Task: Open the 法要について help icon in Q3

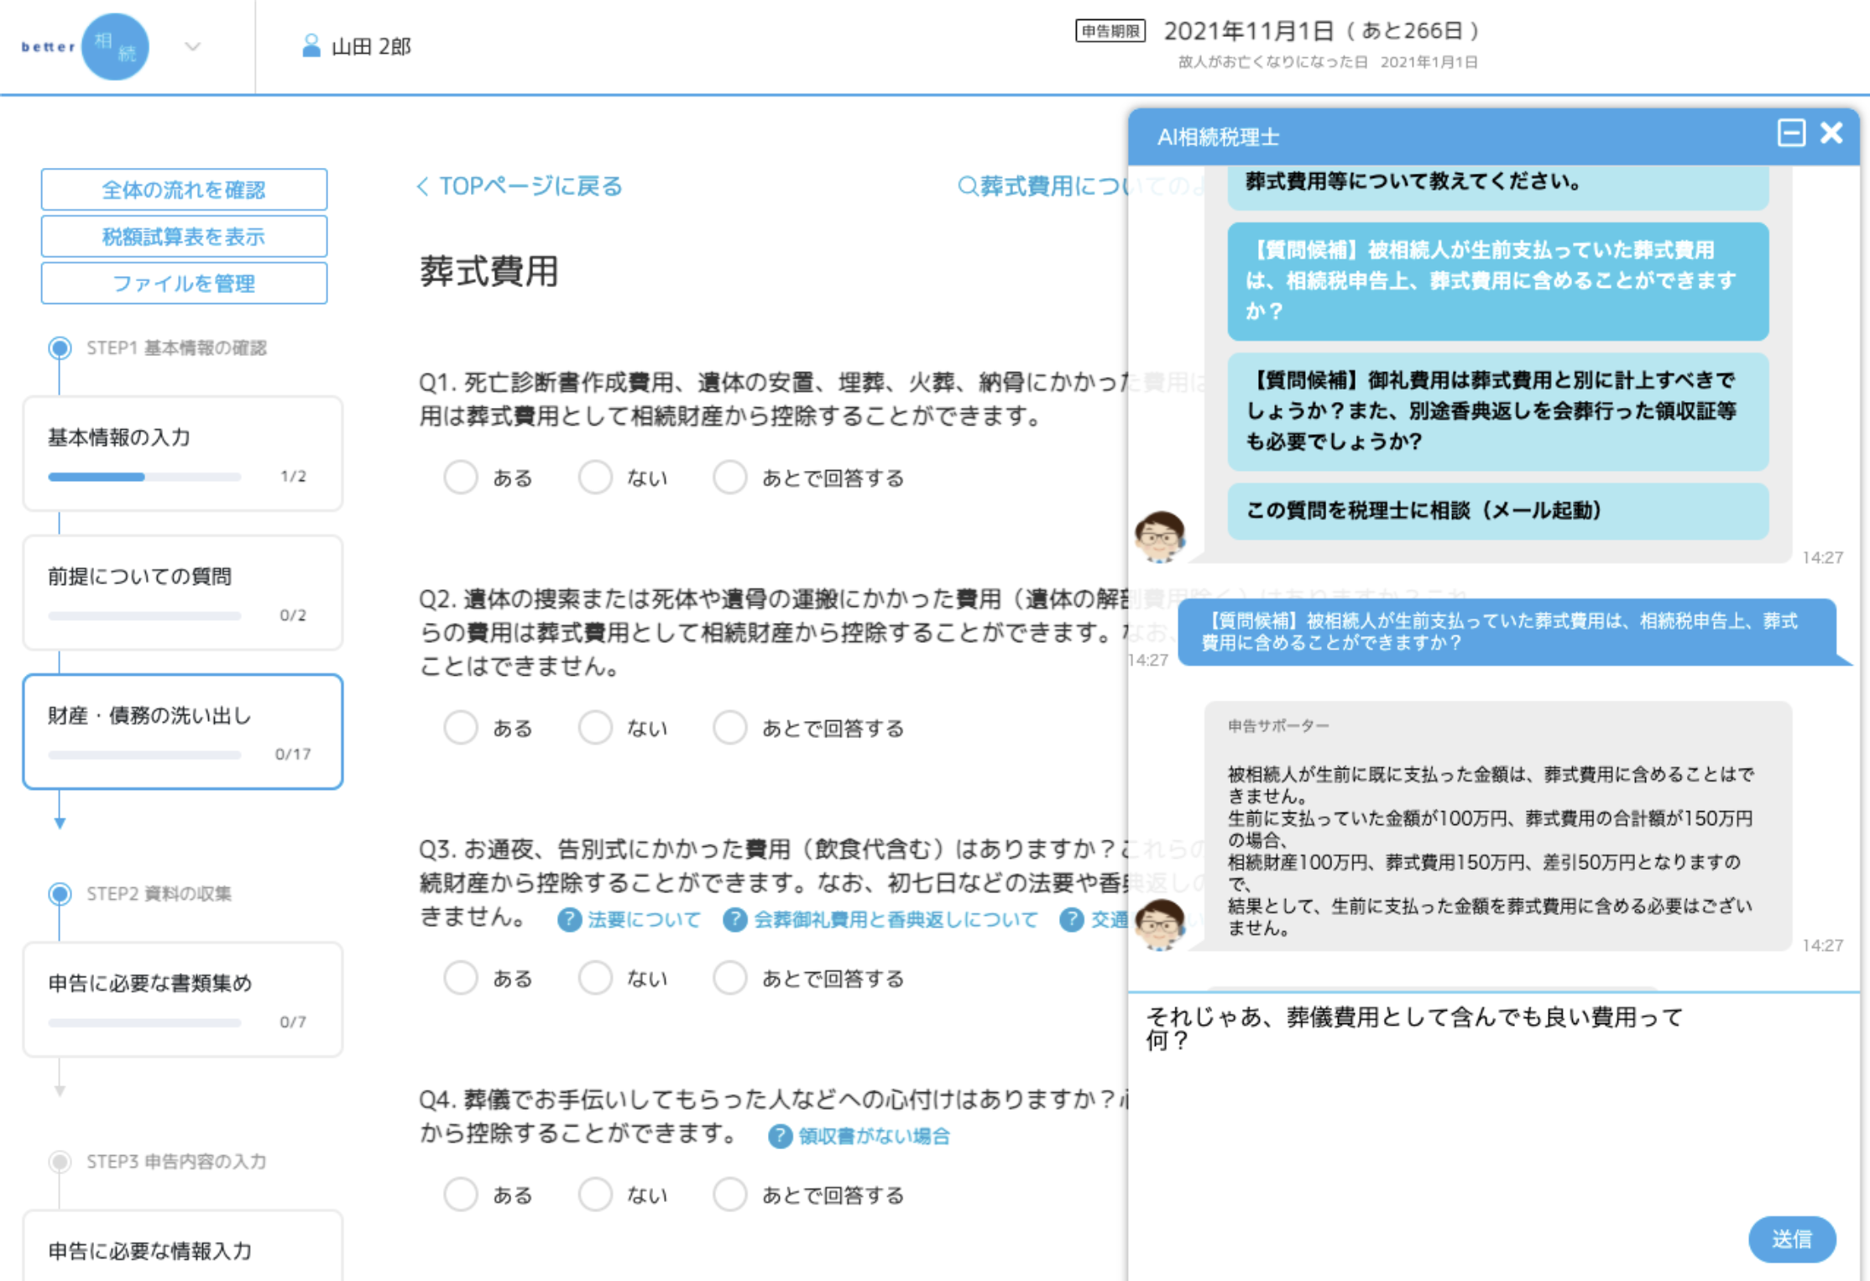Action: pos(569,919)
